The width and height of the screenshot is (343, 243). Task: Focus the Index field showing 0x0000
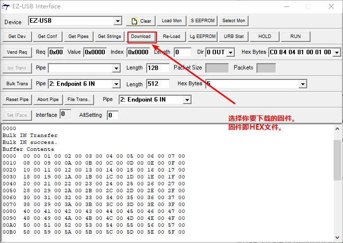138,52
